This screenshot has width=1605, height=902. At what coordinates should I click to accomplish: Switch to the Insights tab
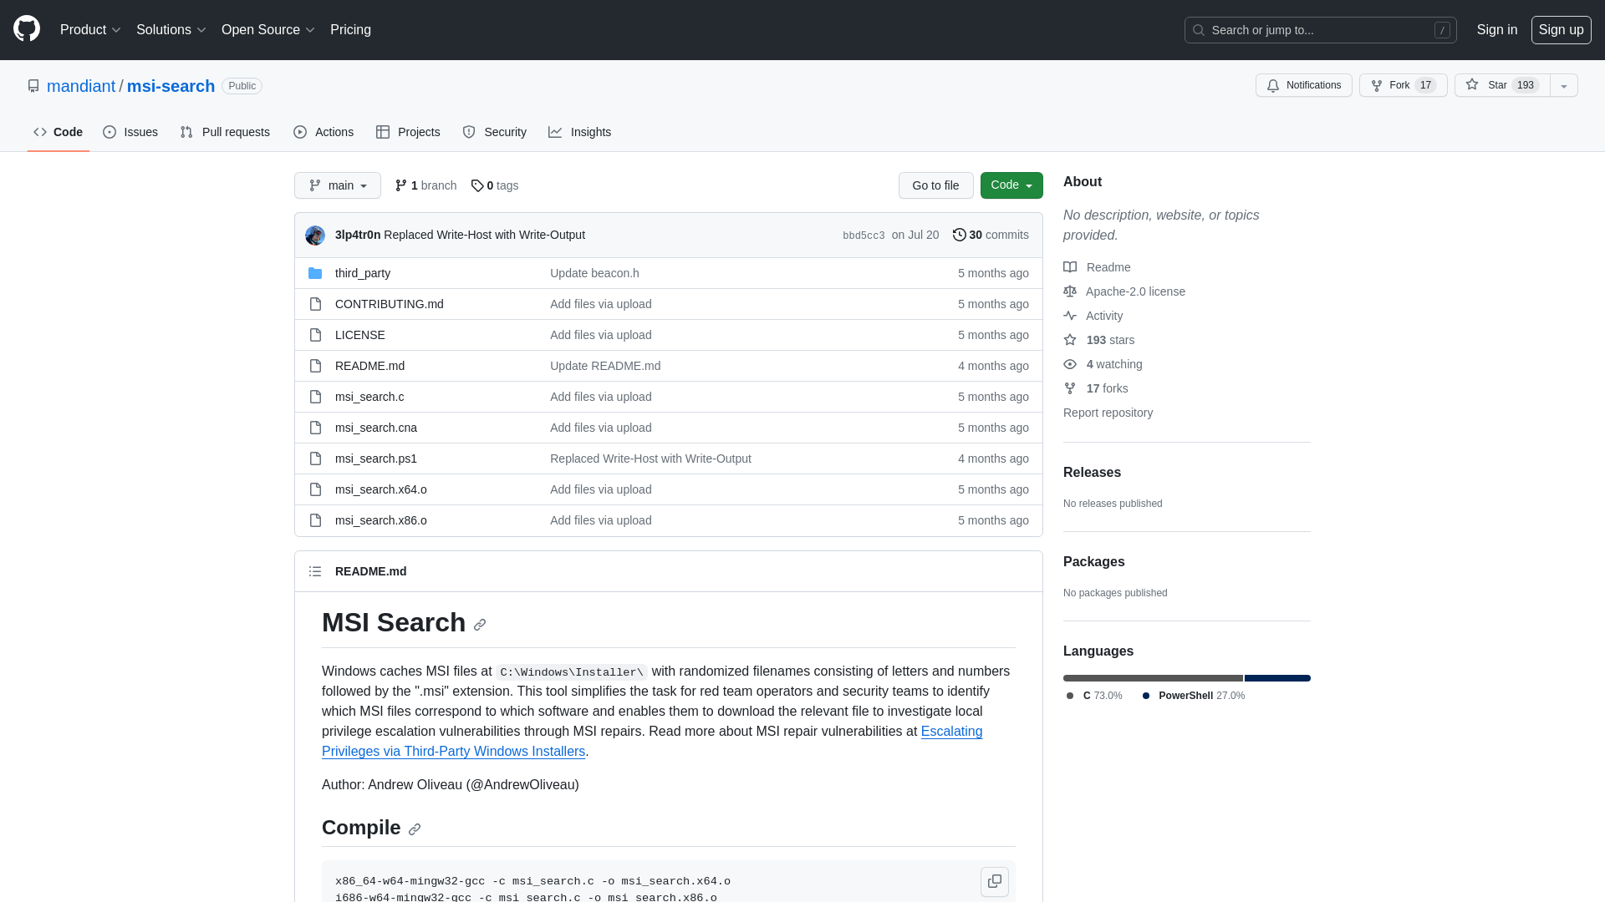pyautogui.click(x=579, y=132)
